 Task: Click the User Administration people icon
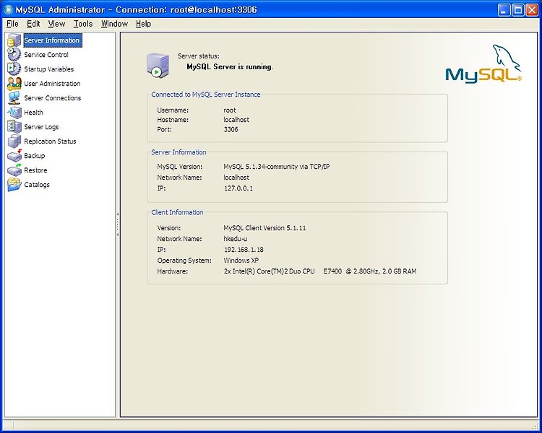[14, 83]
